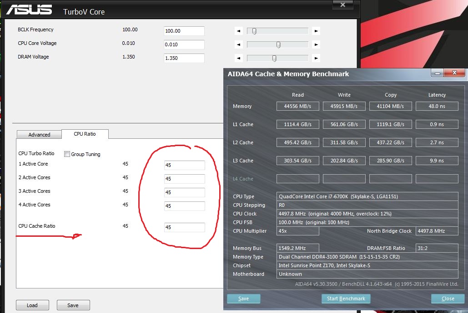
Task: Click L3 Cache Latency value 9.9 ns
Action: point(437,161)
